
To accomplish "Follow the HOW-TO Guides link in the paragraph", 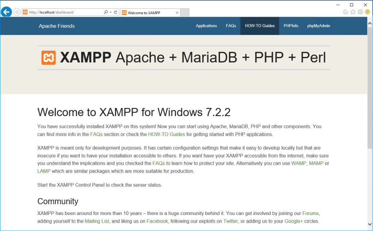I will 166,134.
